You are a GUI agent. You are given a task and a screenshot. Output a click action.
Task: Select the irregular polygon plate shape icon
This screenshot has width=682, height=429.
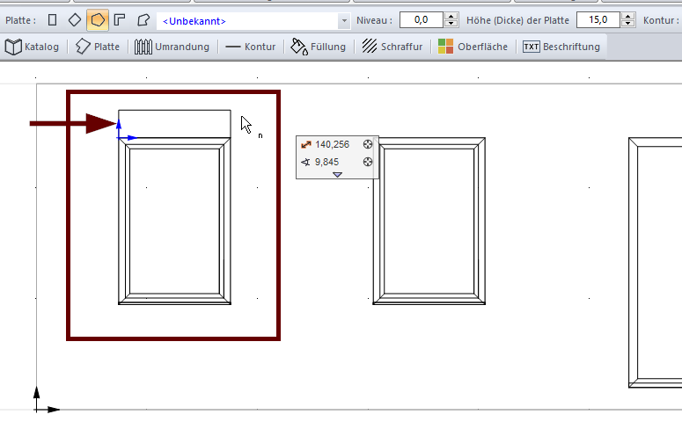coord(143,19)
